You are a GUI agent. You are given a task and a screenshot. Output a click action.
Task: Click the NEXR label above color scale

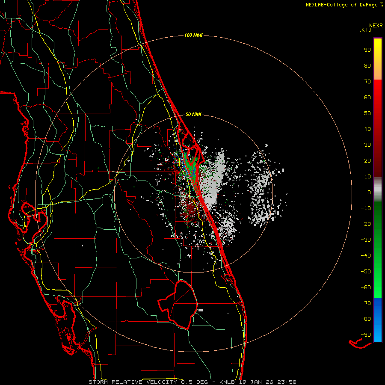(x=376, y=26)
